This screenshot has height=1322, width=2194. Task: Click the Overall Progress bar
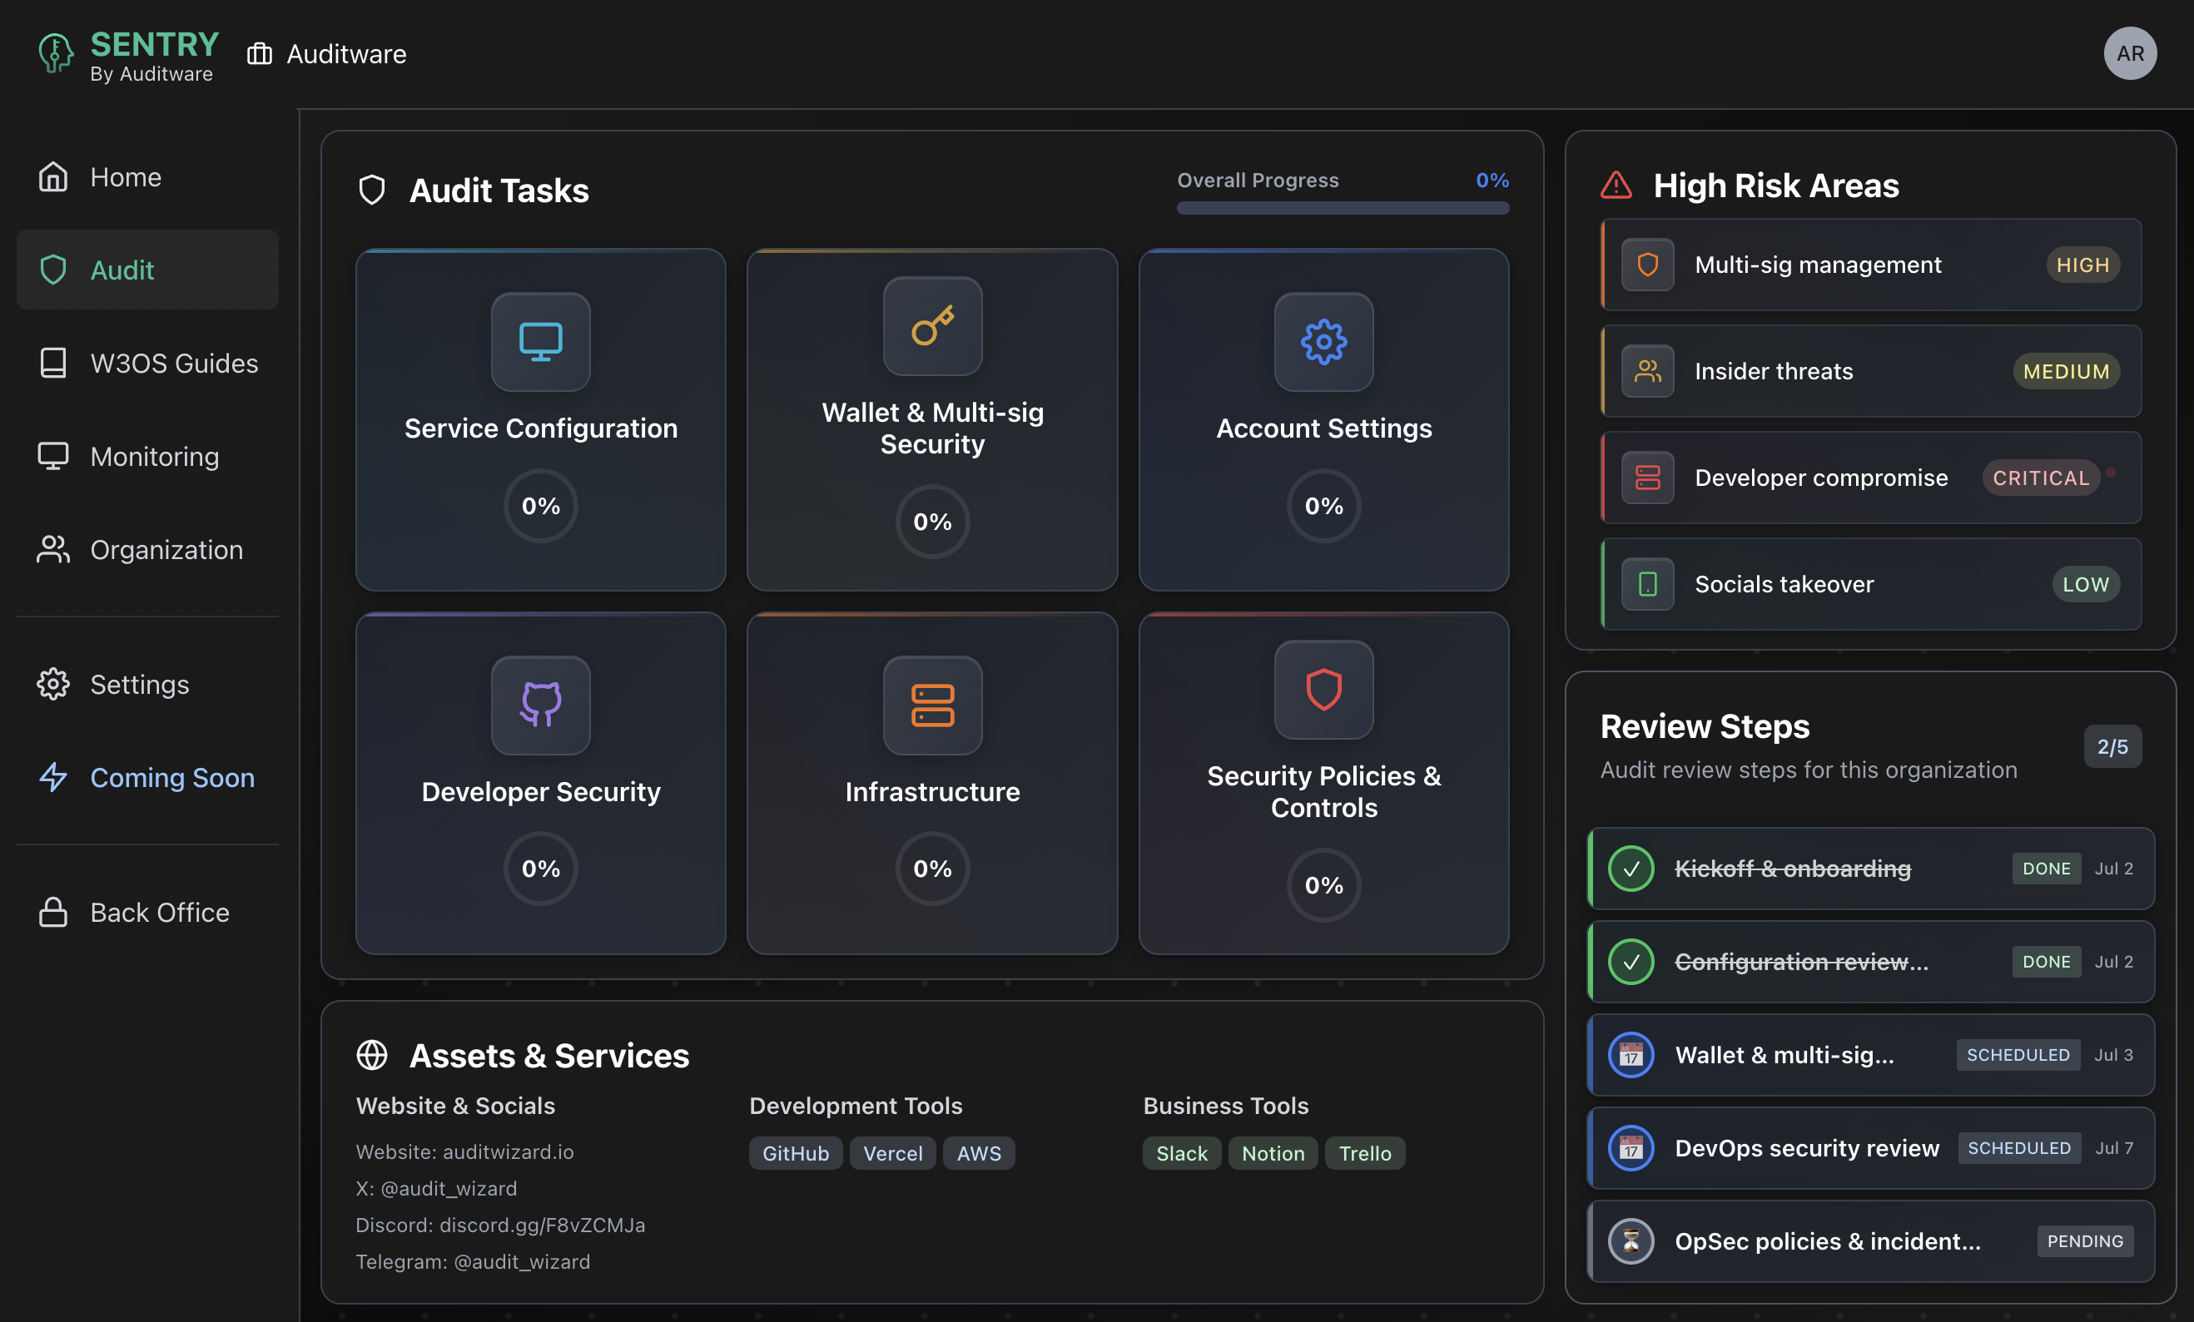[1343, 207]
